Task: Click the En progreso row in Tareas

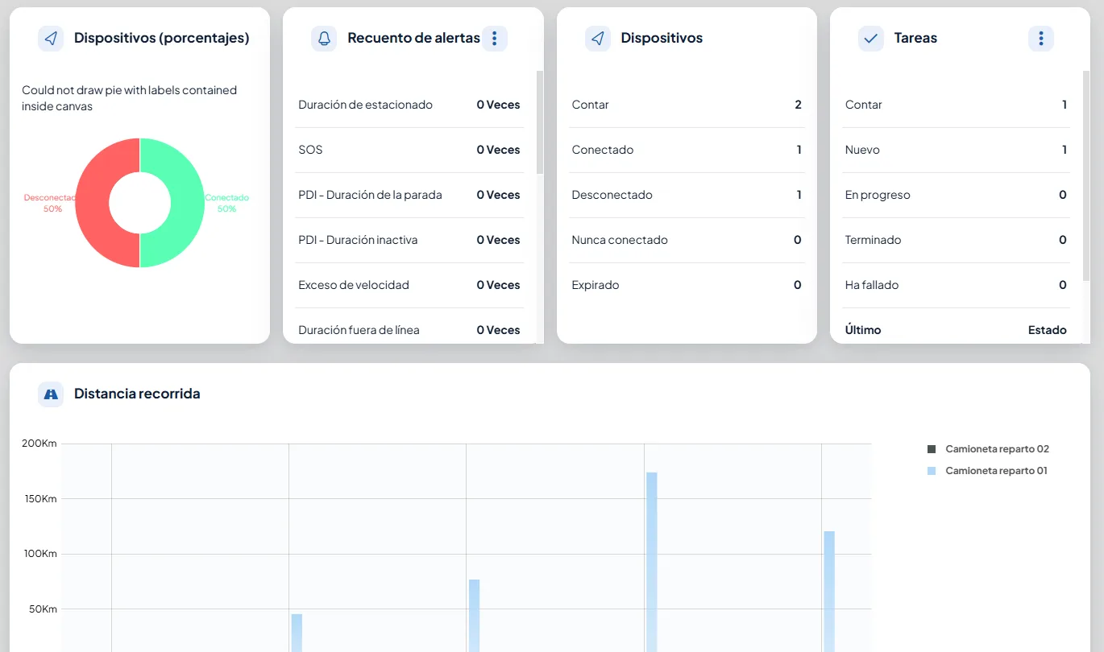Action: 956,195
